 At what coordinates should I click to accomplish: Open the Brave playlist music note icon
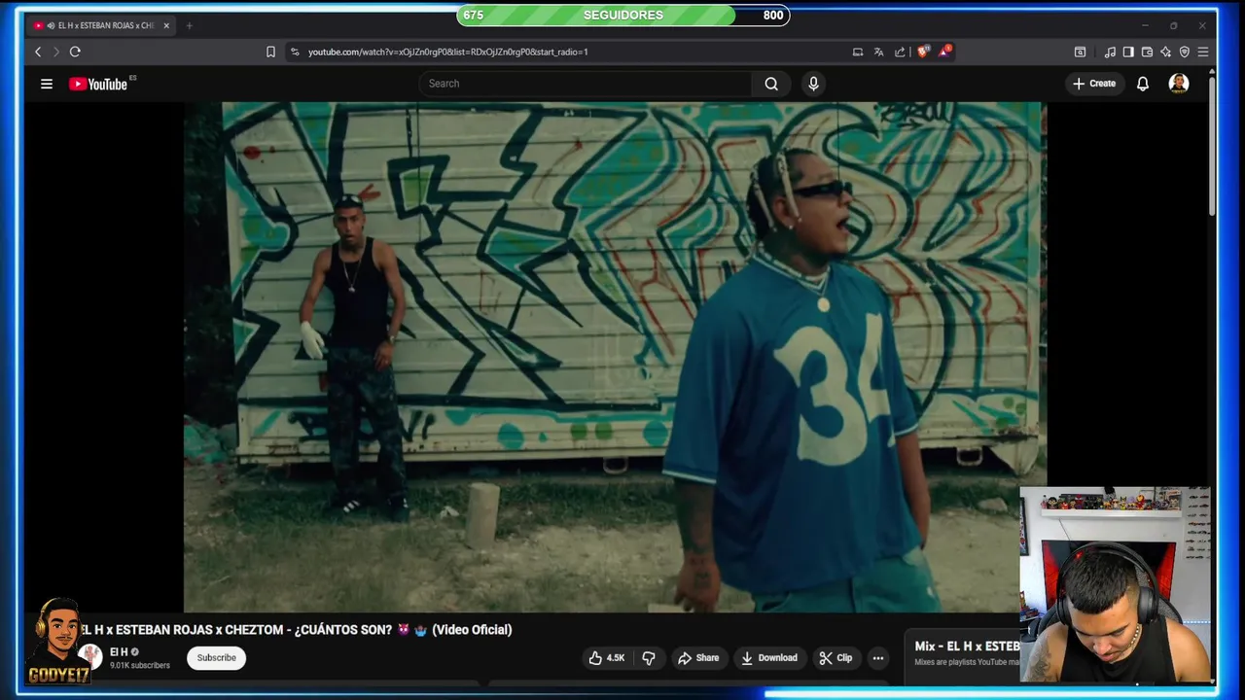[x=1110, y=52]
